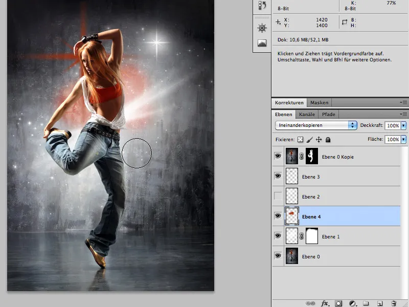Select the Ebene 1 layer mask thumbnail
Viewport: 409px width, 307px height.
coord(311,236)
